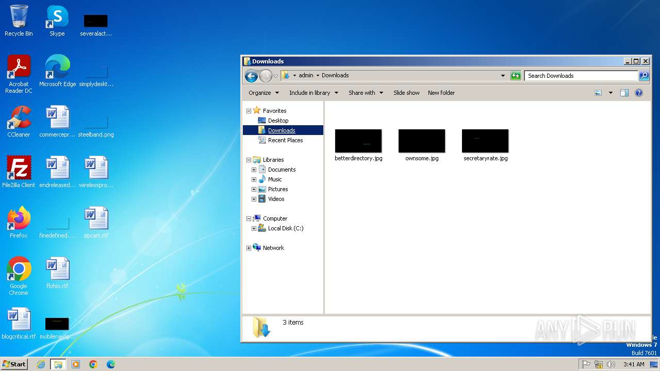Click the Search Downloads field

581,76
